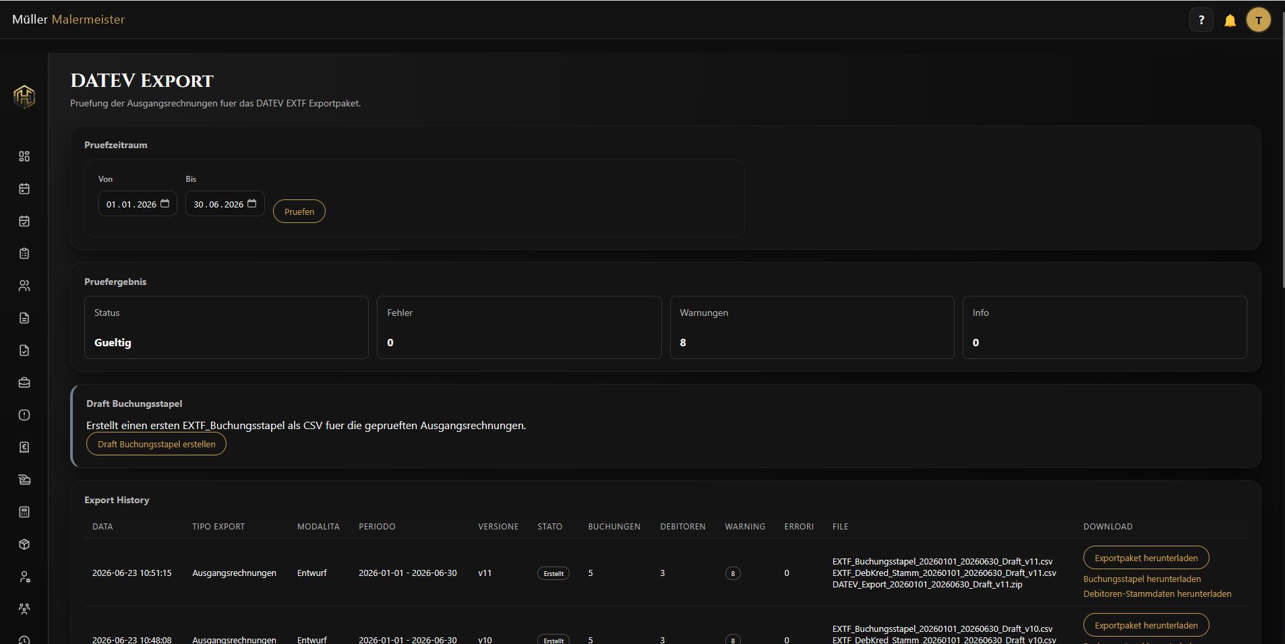Click the Ausgangsrechnungen cell in the v11 row
The height and width of the screenshot is (644, 1285).
234,573
